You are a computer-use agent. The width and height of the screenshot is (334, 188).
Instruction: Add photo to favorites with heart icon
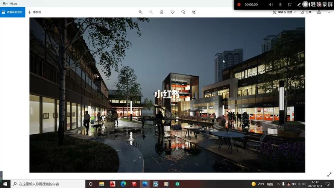[x=173, y=12]
